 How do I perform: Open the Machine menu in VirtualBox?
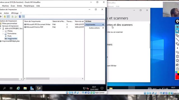(5, 6)
